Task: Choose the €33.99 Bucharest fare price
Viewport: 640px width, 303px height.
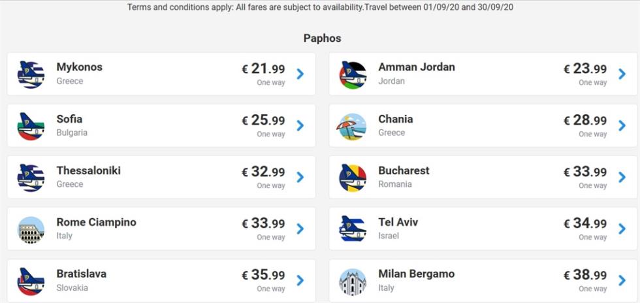Action: 585,172
